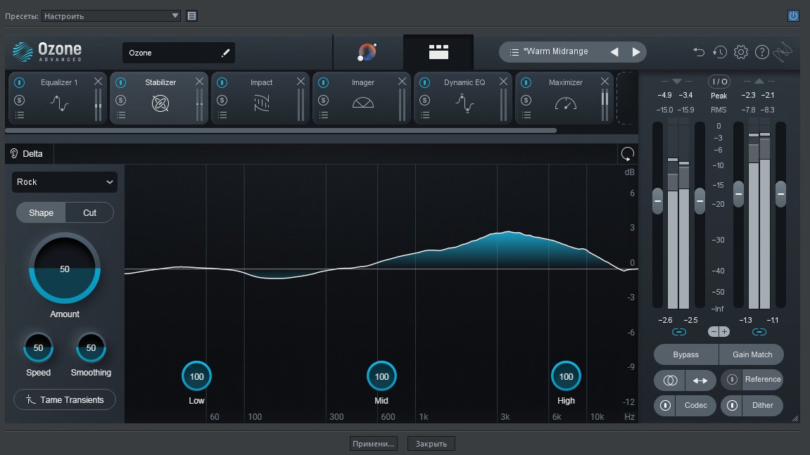Open the Imager module preset list icon
The image size is (810, 455).
[x=324, y=115]
